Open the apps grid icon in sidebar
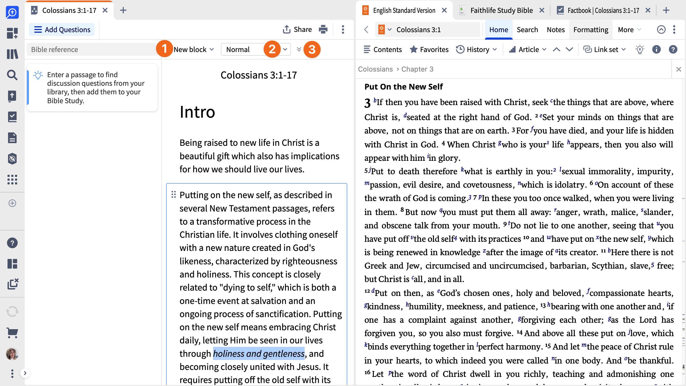 pyautogui.click(x=12, y=180)
